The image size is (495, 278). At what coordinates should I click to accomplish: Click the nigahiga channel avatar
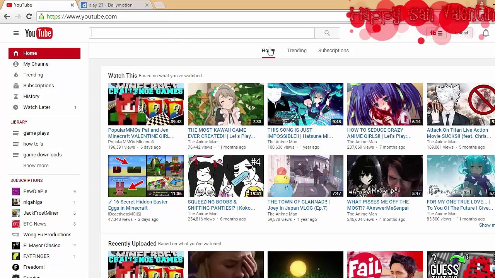point(16,202)
